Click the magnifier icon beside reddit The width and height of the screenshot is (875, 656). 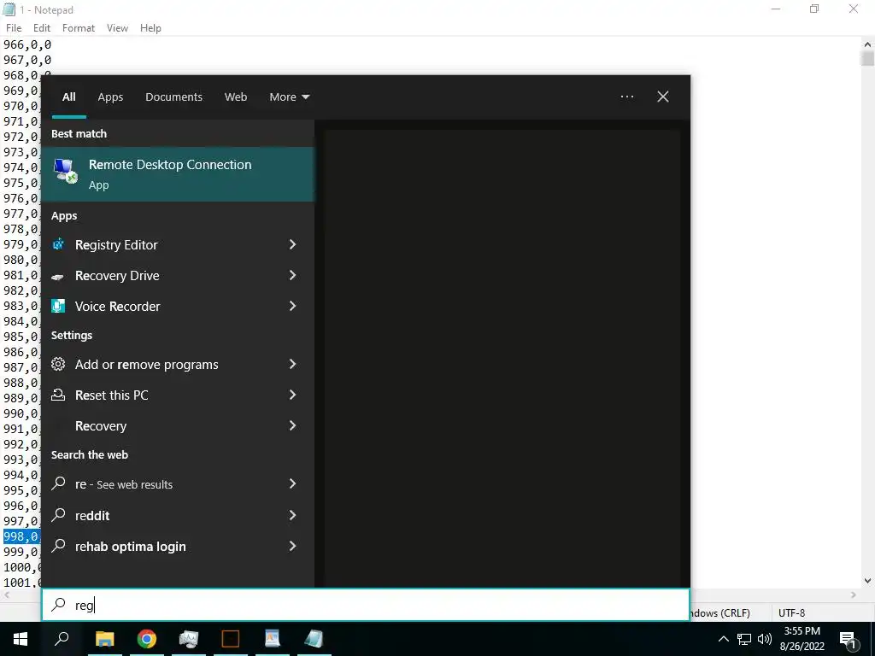58,515
